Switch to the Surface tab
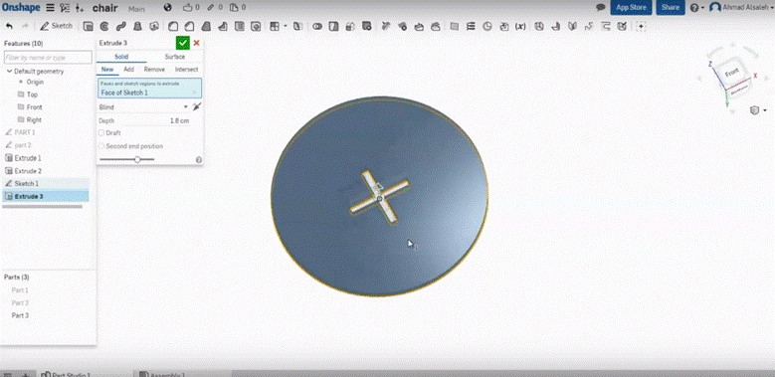775x377 pixels. click(x=175, y=57)
